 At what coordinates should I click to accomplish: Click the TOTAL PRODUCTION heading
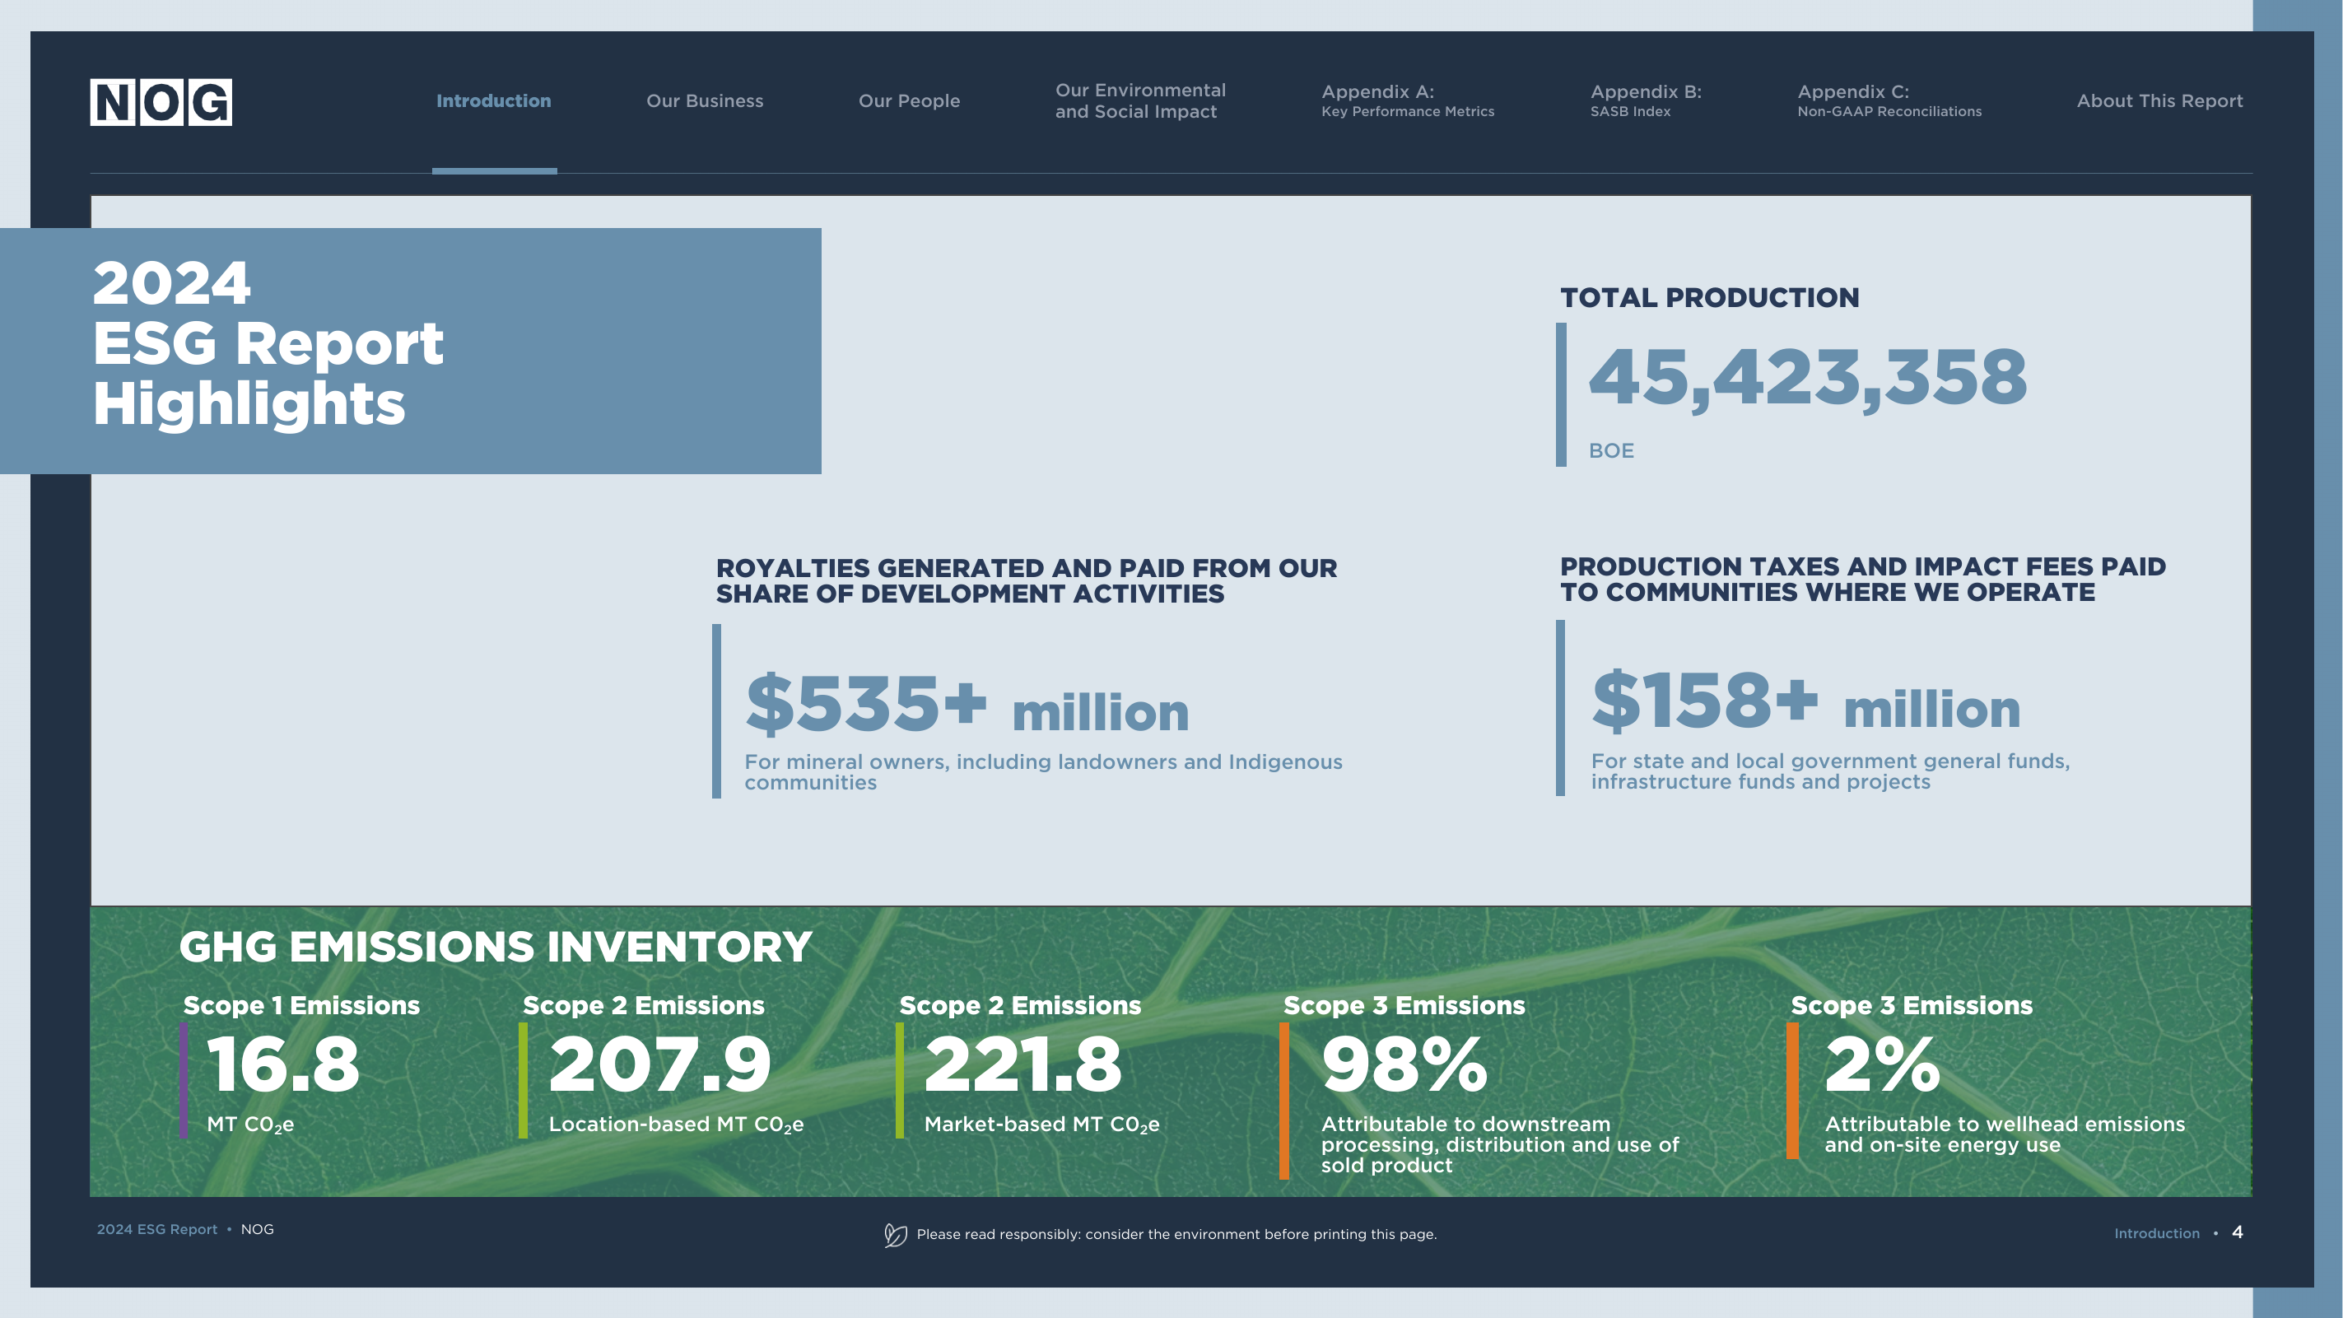pos(1710,297)
